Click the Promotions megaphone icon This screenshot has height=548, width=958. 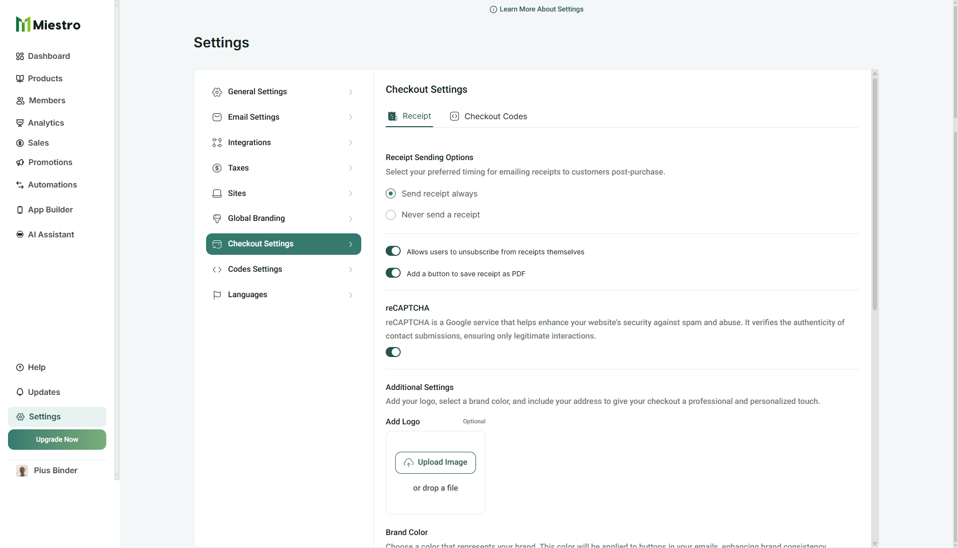[20, 163]
